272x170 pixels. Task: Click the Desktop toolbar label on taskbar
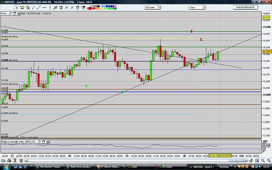[224, 167]
